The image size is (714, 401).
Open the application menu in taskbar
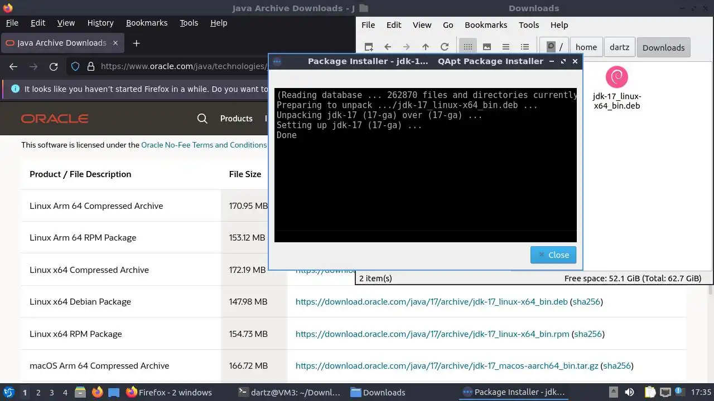coord(8,392)
